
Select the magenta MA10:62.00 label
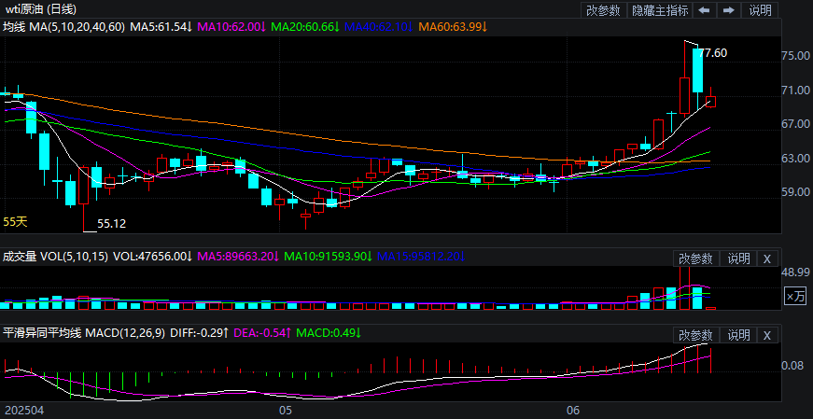[230, 28]
